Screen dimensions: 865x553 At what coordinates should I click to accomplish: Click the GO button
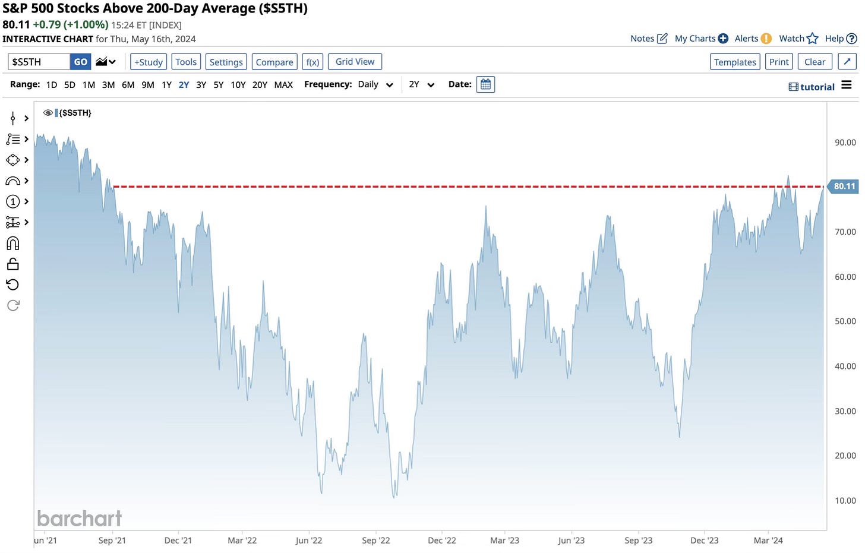[81, 62]
